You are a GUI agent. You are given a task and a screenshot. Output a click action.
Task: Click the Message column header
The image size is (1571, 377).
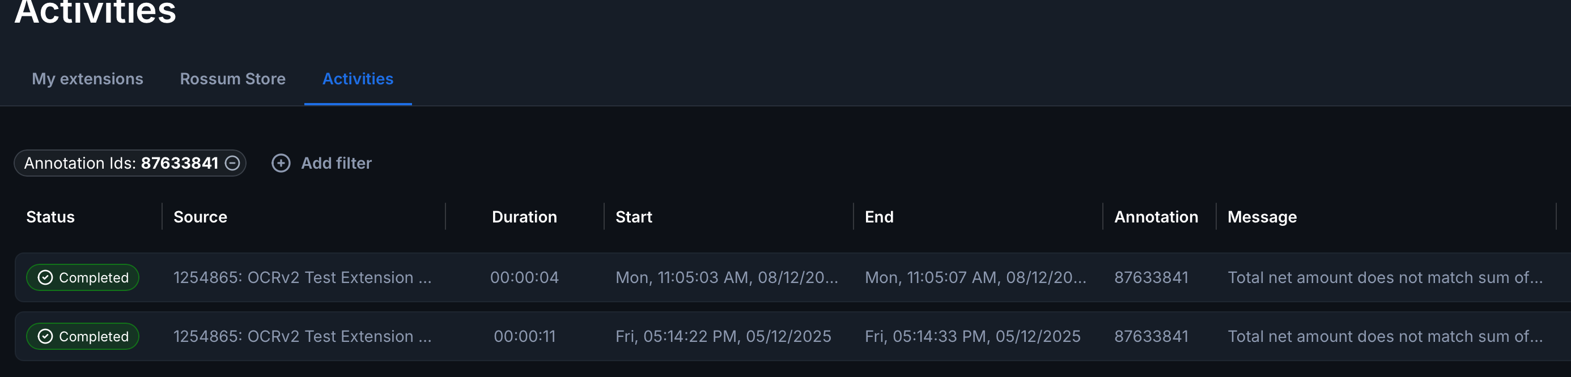[1262, 217]
